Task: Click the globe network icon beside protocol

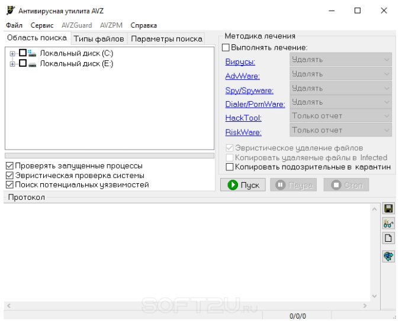Action: [x=388, y=256]
